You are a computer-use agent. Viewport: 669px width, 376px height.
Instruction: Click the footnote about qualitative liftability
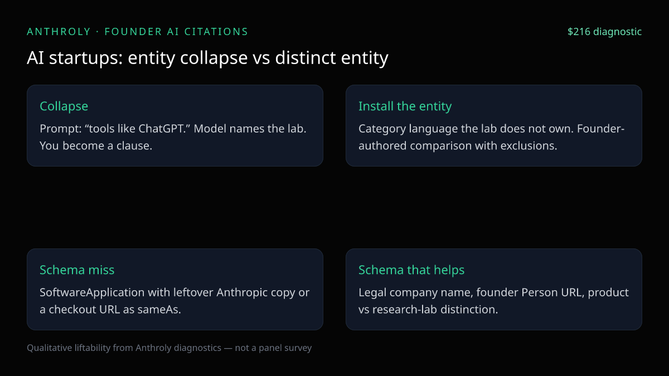coord(169,348)
